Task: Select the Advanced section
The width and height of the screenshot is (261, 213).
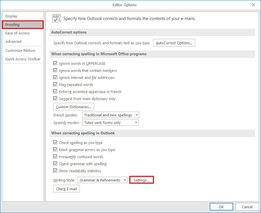Action: [13, 41]
